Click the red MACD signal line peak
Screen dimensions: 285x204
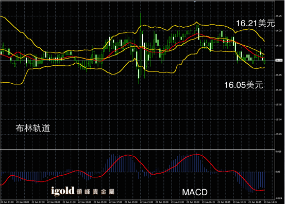(198, 154)
